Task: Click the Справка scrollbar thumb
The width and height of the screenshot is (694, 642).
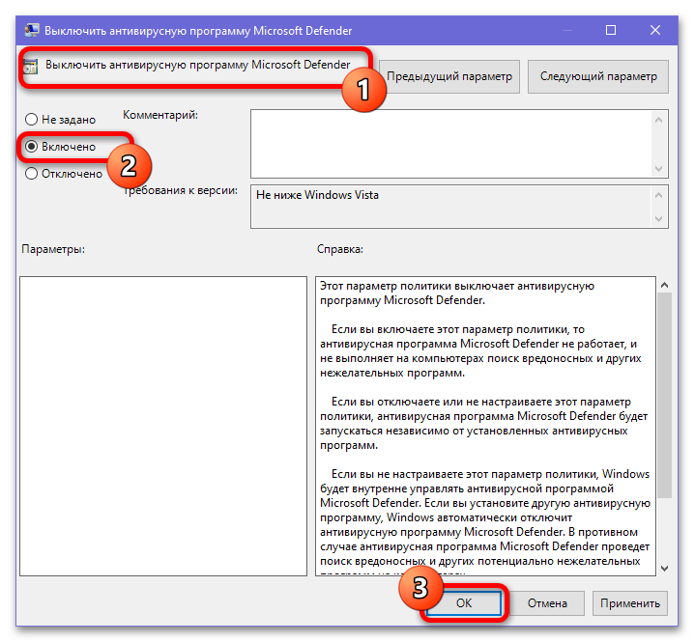Action: (x=664, y=395)
